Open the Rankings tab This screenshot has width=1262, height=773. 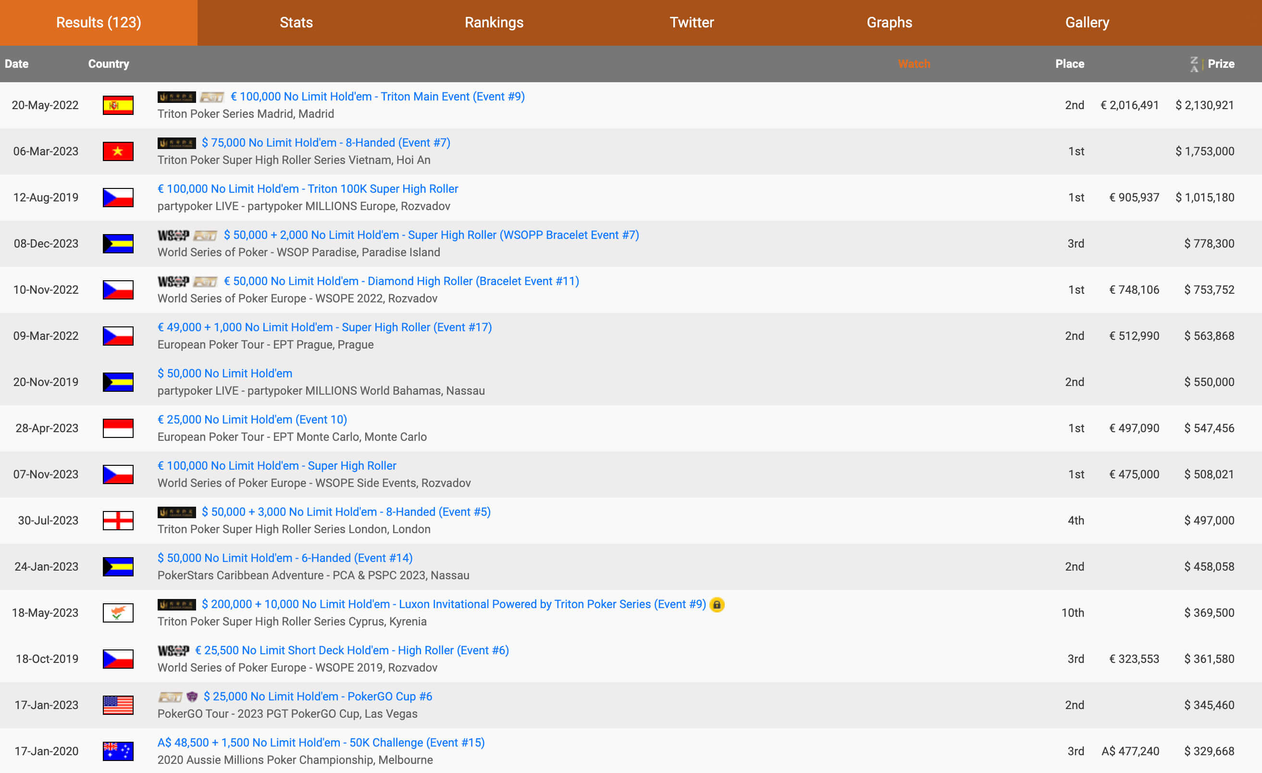(494, 23)
